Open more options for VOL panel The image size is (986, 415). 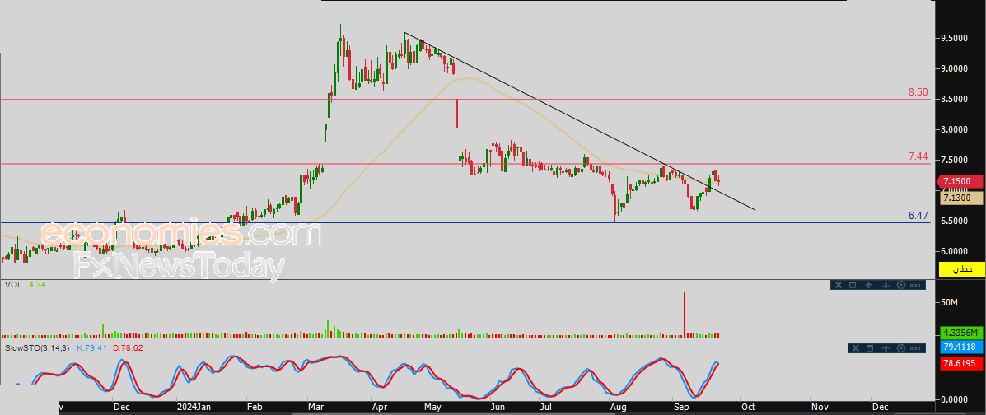[915, 286]
